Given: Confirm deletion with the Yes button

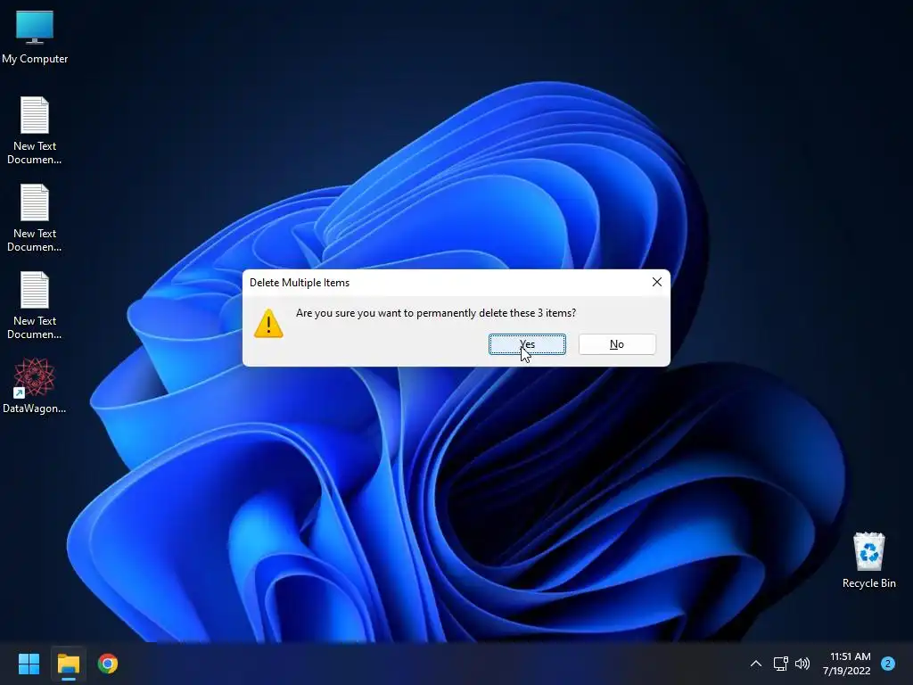Looking at the screenshot, I should (x=527, y=344).
